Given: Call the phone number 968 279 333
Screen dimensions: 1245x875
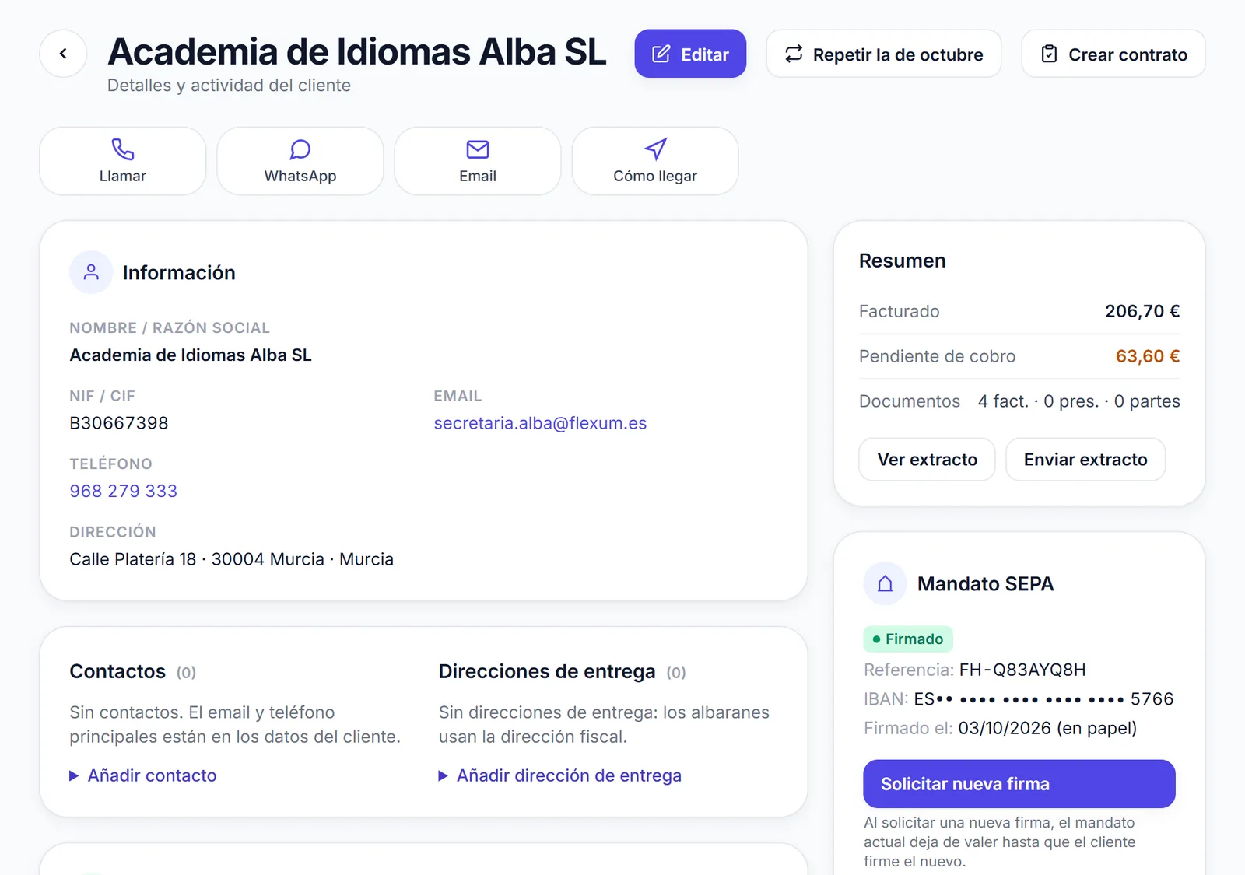Looking at the screenshot, I should (x=123, y=491).
